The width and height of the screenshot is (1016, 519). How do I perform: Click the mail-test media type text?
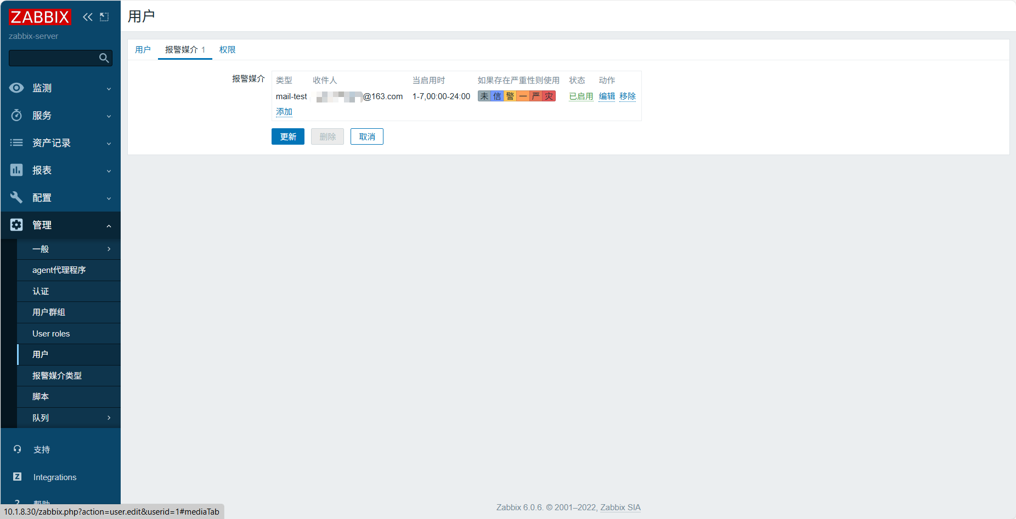291,96
